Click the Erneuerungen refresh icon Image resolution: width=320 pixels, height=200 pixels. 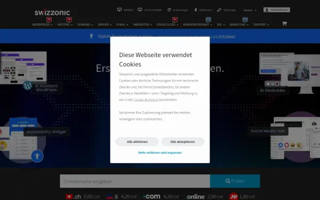(x=169, y=10)
